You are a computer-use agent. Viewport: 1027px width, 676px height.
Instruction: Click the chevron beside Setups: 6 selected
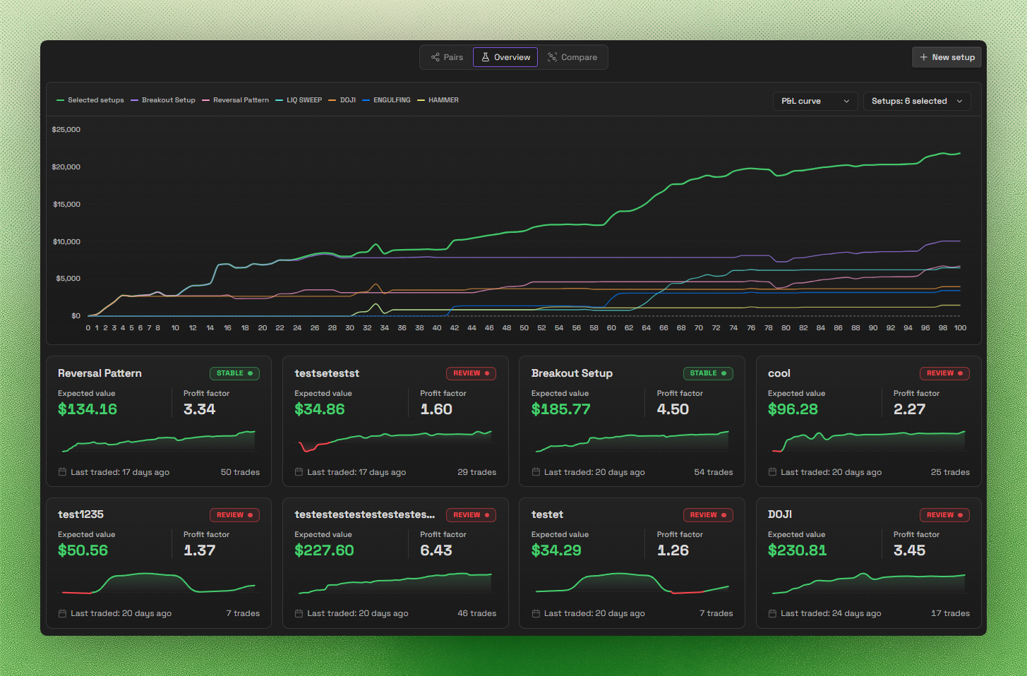coord(959,101)
